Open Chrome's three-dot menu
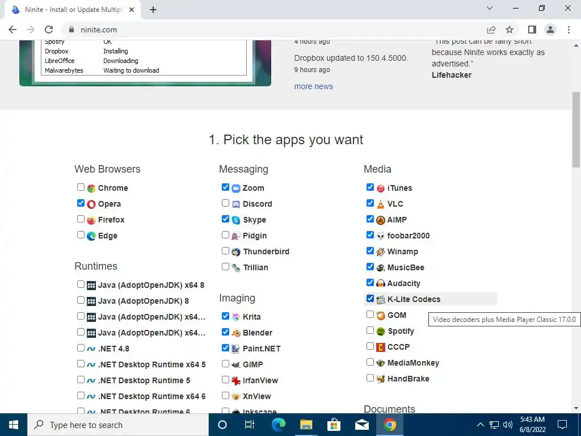The width and height of the screenshot is (581, 436). [x=569, y=30]
